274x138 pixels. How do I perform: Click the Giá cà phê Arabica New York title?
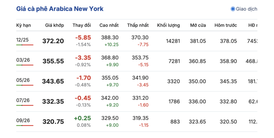point(60,9)
